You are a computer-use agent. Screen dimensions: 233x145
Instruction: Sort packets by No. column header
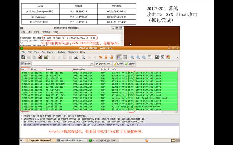tap(25, 69)
